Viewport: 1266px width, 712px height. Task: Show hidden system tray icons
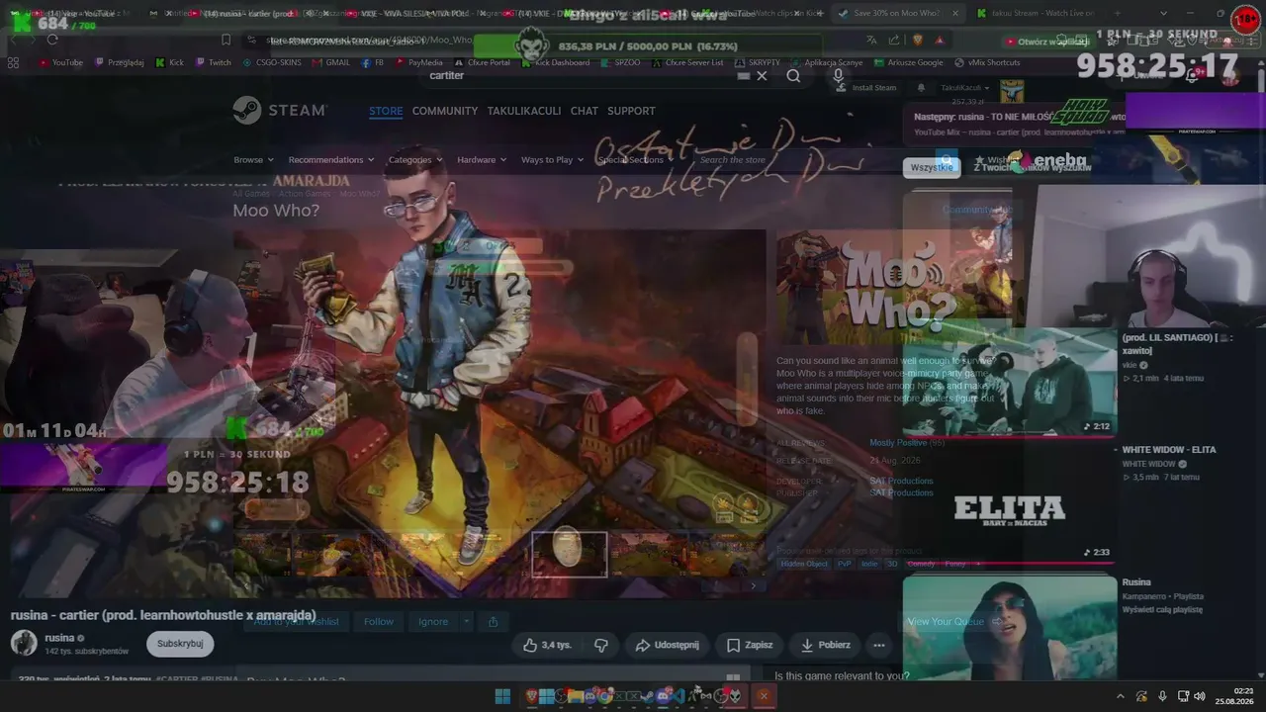pos(1120,696)
